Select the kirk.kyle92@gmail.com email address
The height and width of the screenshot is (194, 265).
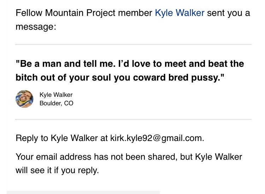(157, 138)
